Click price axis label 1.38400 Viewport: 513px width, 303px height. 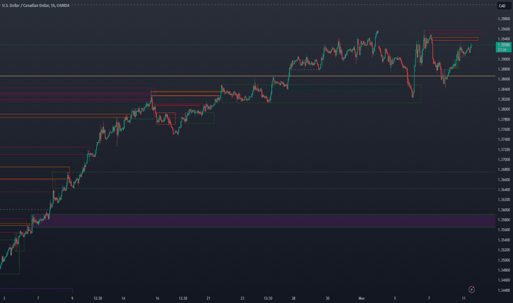pos(504,89)
